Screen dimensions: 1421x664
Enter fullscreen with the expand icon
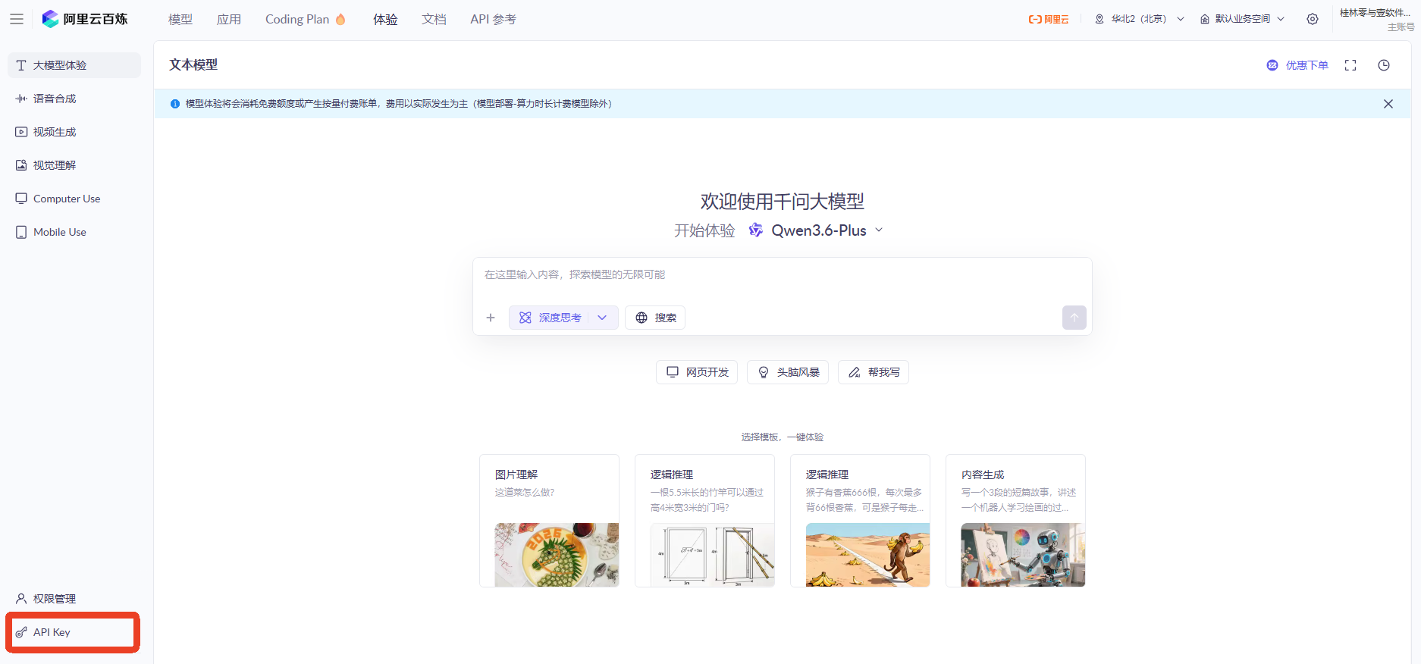1350,65
